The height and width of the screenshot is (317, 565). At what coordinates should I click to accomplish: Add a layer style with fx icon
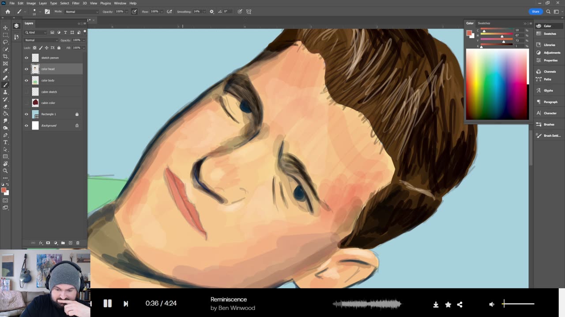(41, 243)
